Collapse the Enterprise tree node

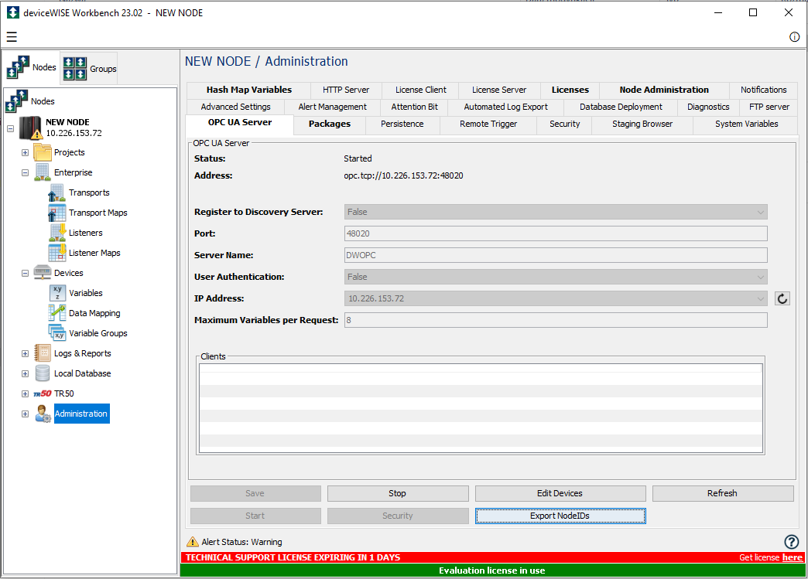[x=25, y=172]
